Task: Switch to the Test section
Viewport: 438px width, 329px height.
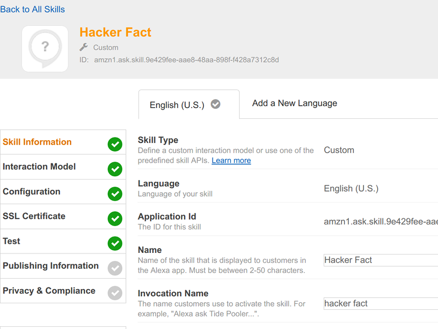Action: [11, 241]
